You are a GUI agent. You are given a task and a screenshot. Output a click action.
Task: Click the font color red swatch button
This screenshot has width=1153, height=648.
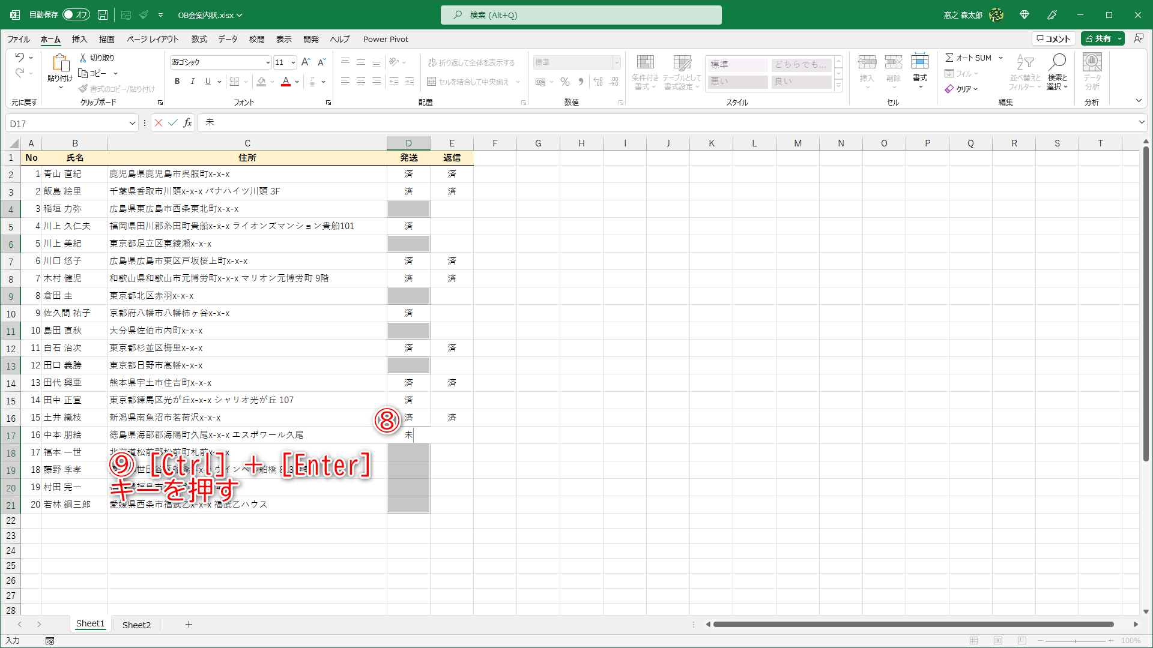[x=286, y=82]
